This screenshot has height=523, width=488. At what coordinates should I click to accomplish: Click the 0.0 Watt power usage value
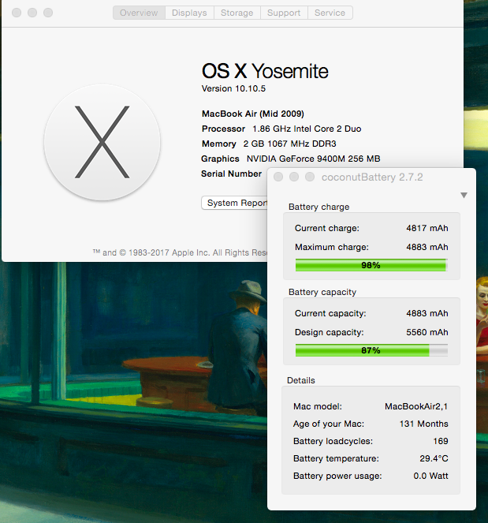click(x=430, y=476)
